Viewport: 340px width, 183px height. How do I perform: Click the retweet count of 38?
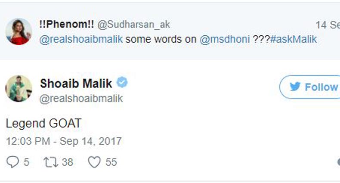click(x=67, y=162)
